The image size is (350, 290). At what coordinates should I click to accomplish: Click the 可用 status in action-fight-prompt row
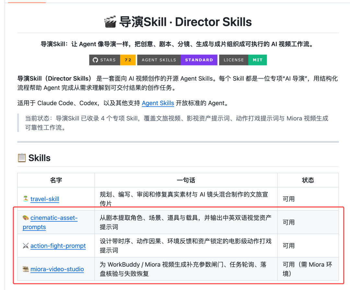(x=289, y=246)
